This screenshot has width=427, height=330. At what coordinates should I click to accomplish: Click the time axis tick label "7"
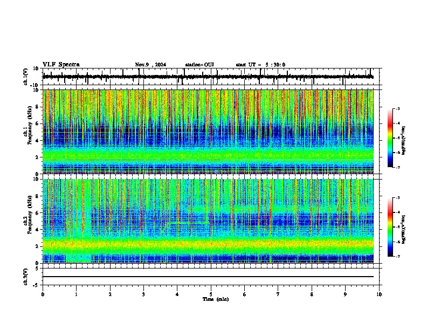coord(278,294)
